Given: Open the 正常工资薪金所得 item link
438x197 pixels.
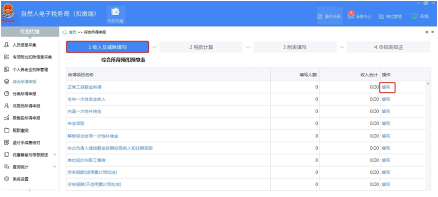Looking at the screenshot, I should click(x=84, y=87).
